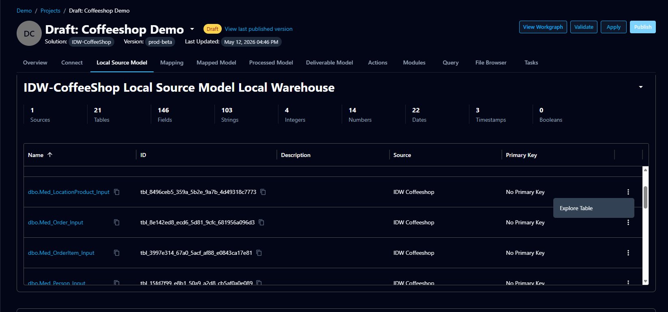668x312 pixels.
Task: Click the table scrollbar down arrow
Action: coord(645,281)
